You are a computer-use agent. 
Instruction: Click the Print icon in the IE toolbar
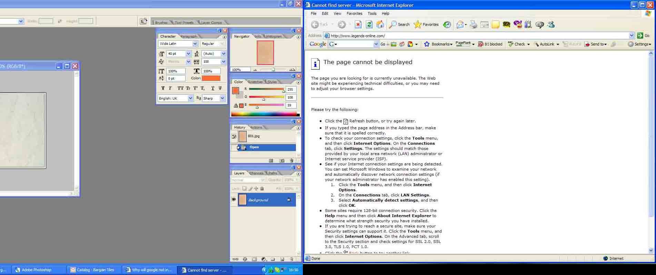(474, 24)
